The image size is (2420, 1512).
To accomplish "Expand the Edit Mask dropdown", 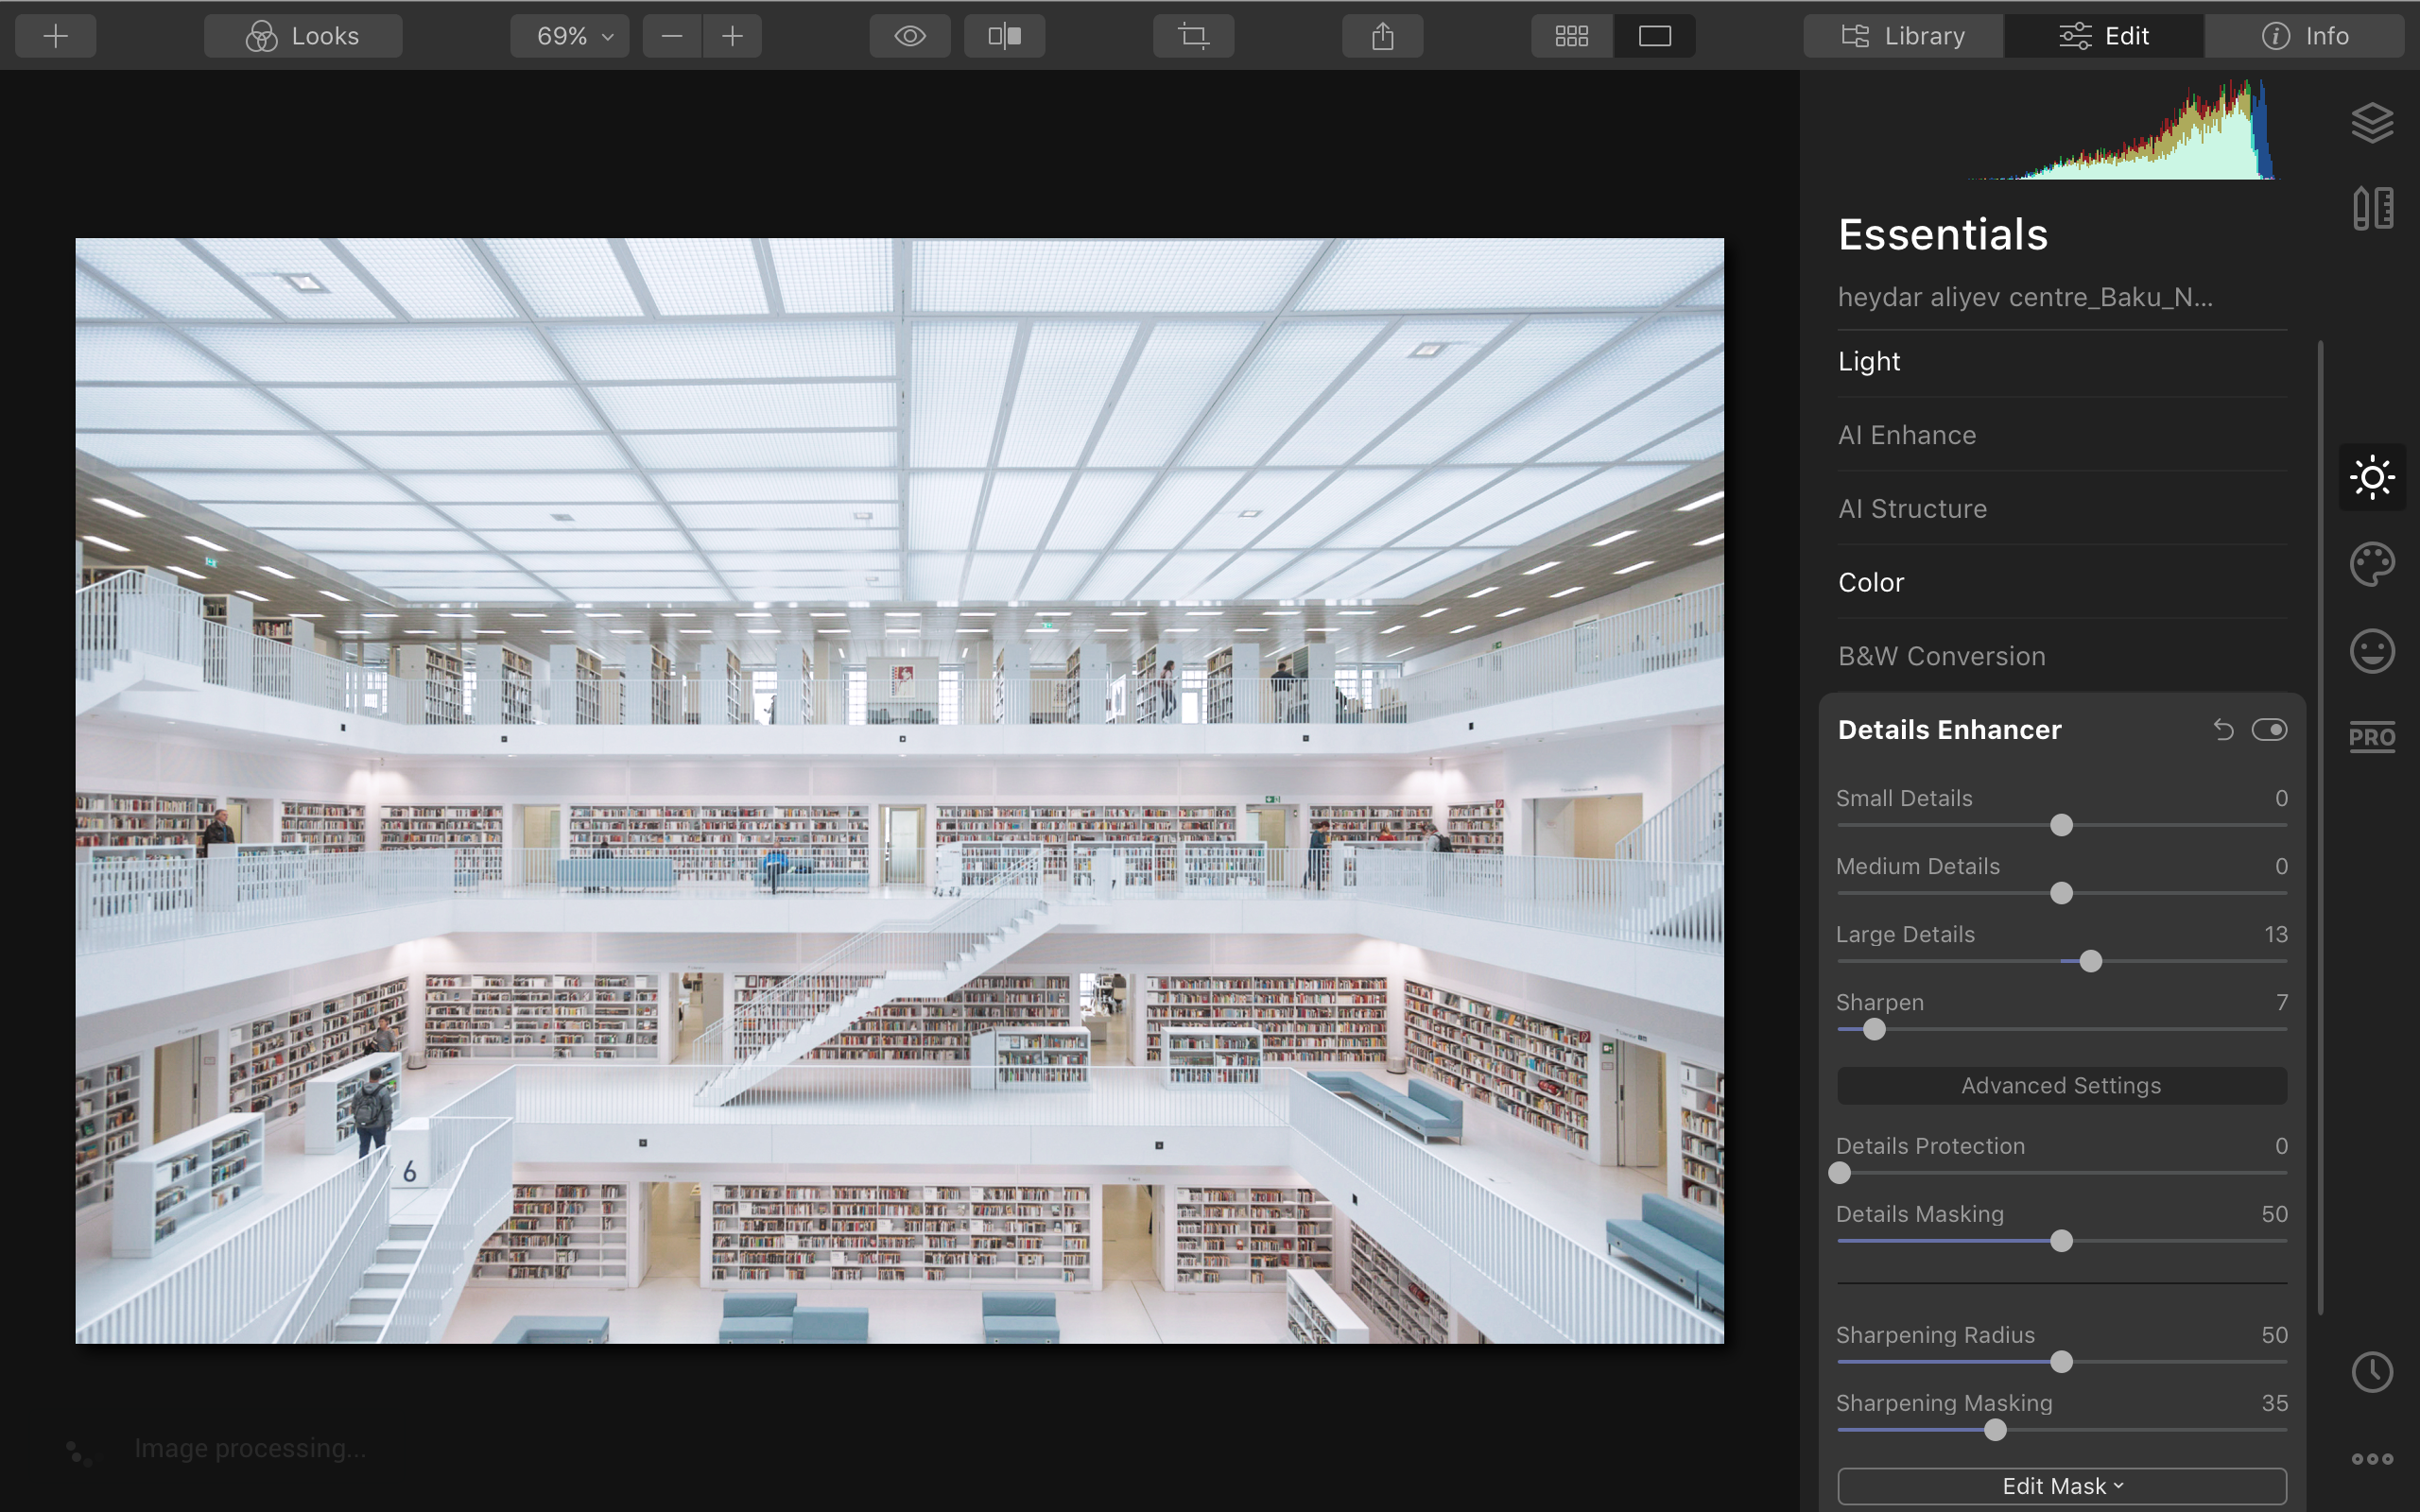I will click(2061, 1486).
